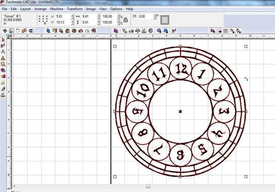
Task: Click the "Group" # 1 object label
Action: [12, 16]
